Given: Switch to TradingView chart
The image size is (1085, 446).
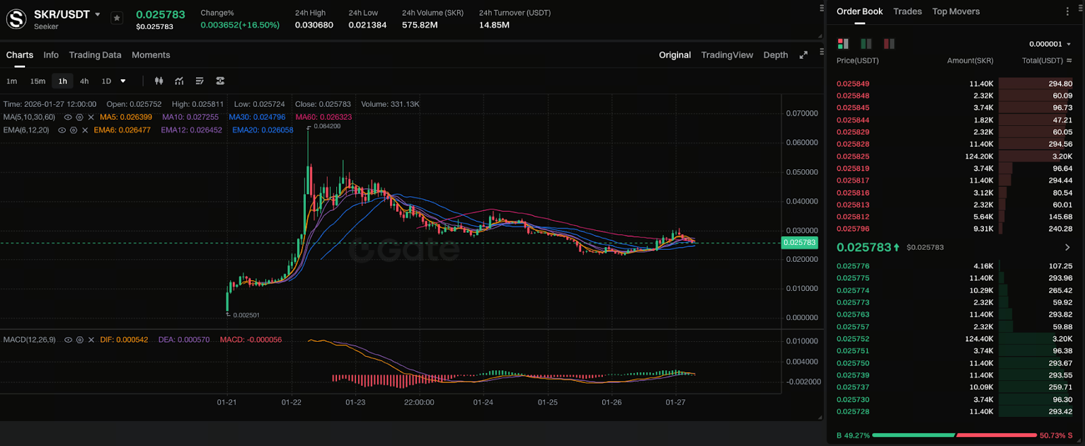Looking at the screenshot, I should (x=727, y=55).
